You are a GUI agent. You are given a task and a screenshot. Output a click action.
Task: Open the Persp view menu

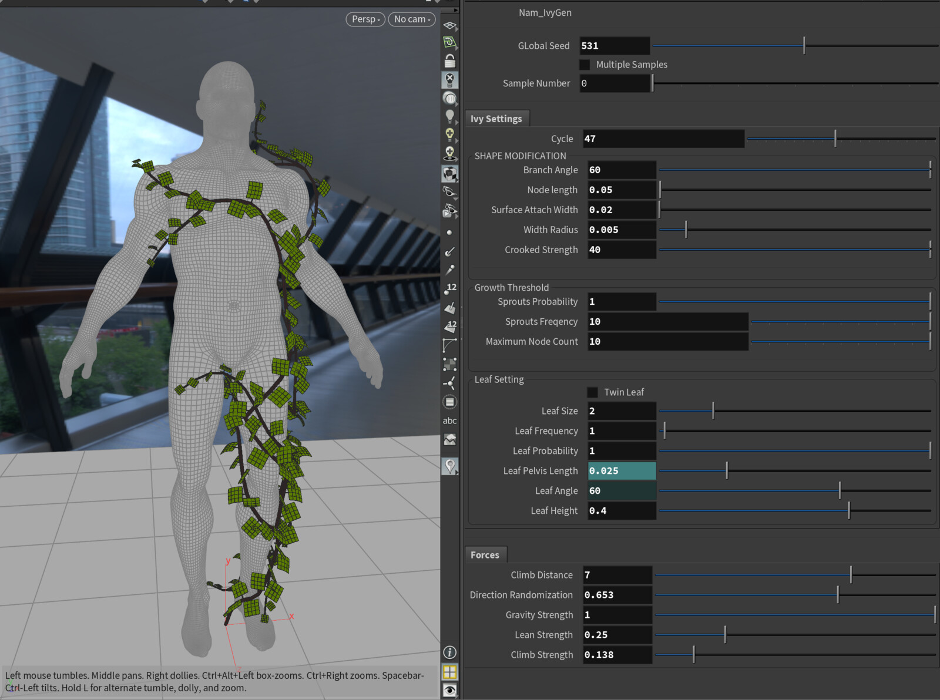point(365,19)
